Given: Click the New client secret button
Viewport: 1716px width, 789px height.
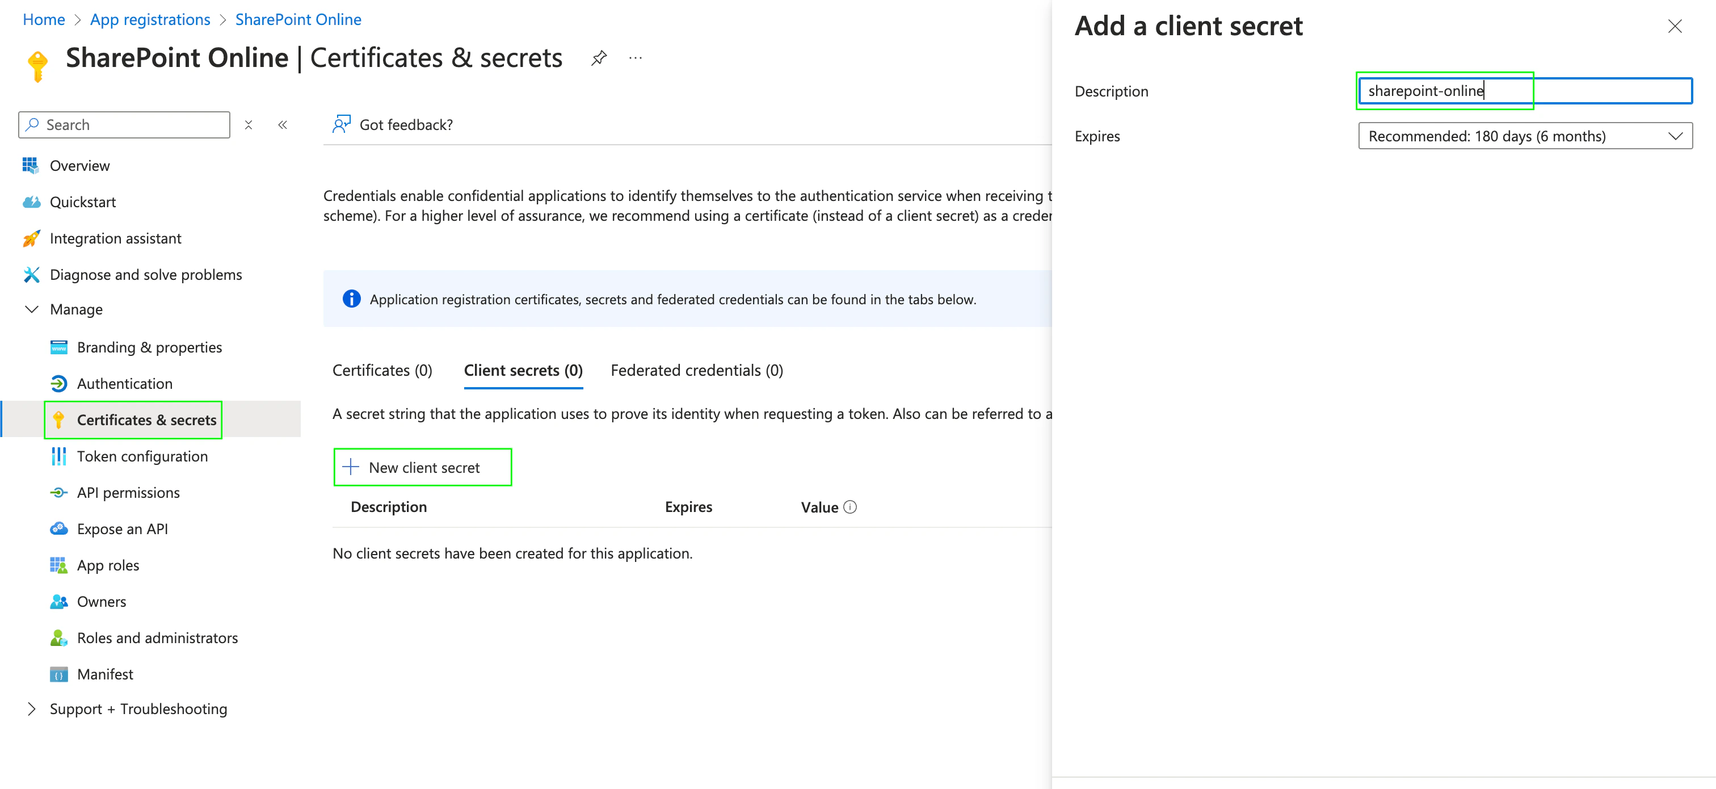Looking at the screenshot, I should (423, 468).
